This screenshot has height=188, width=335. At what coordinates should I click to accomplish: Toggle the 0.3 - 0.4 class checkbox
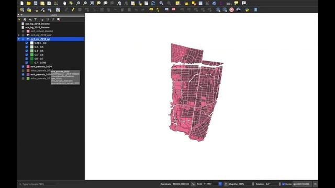pos(27,47)
